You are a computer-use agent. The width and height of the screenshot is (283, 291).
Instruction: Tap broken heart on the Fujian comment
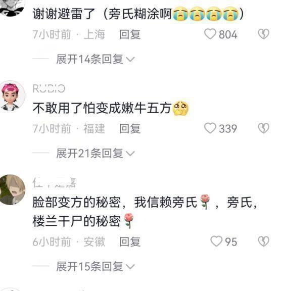point(263,128)
